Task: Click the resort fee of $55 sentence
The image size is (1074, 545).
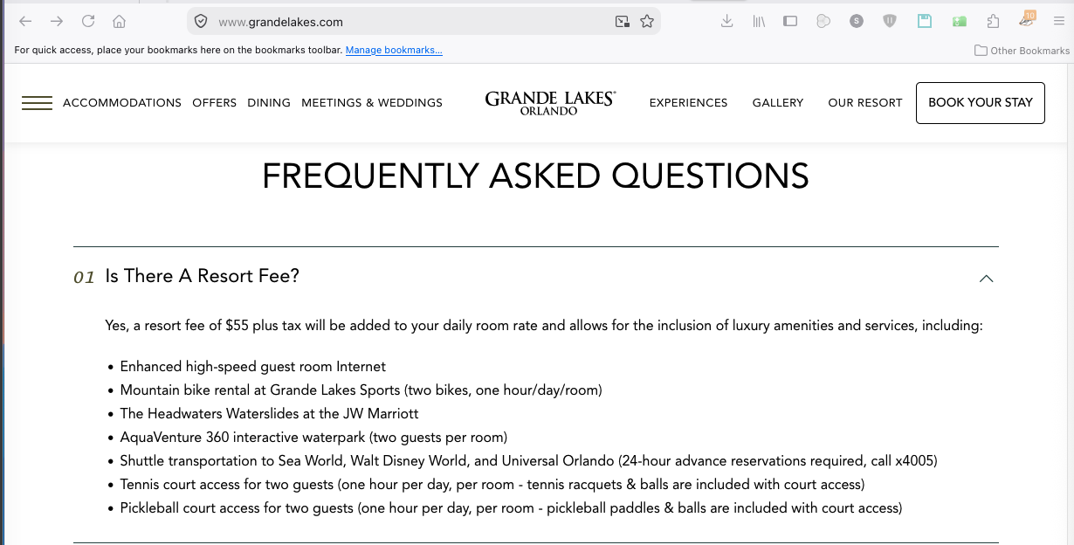Action: pos(544,326)
